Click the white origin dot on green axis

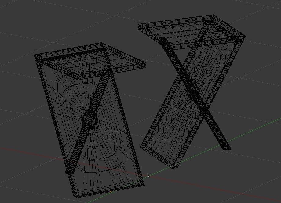149,176
